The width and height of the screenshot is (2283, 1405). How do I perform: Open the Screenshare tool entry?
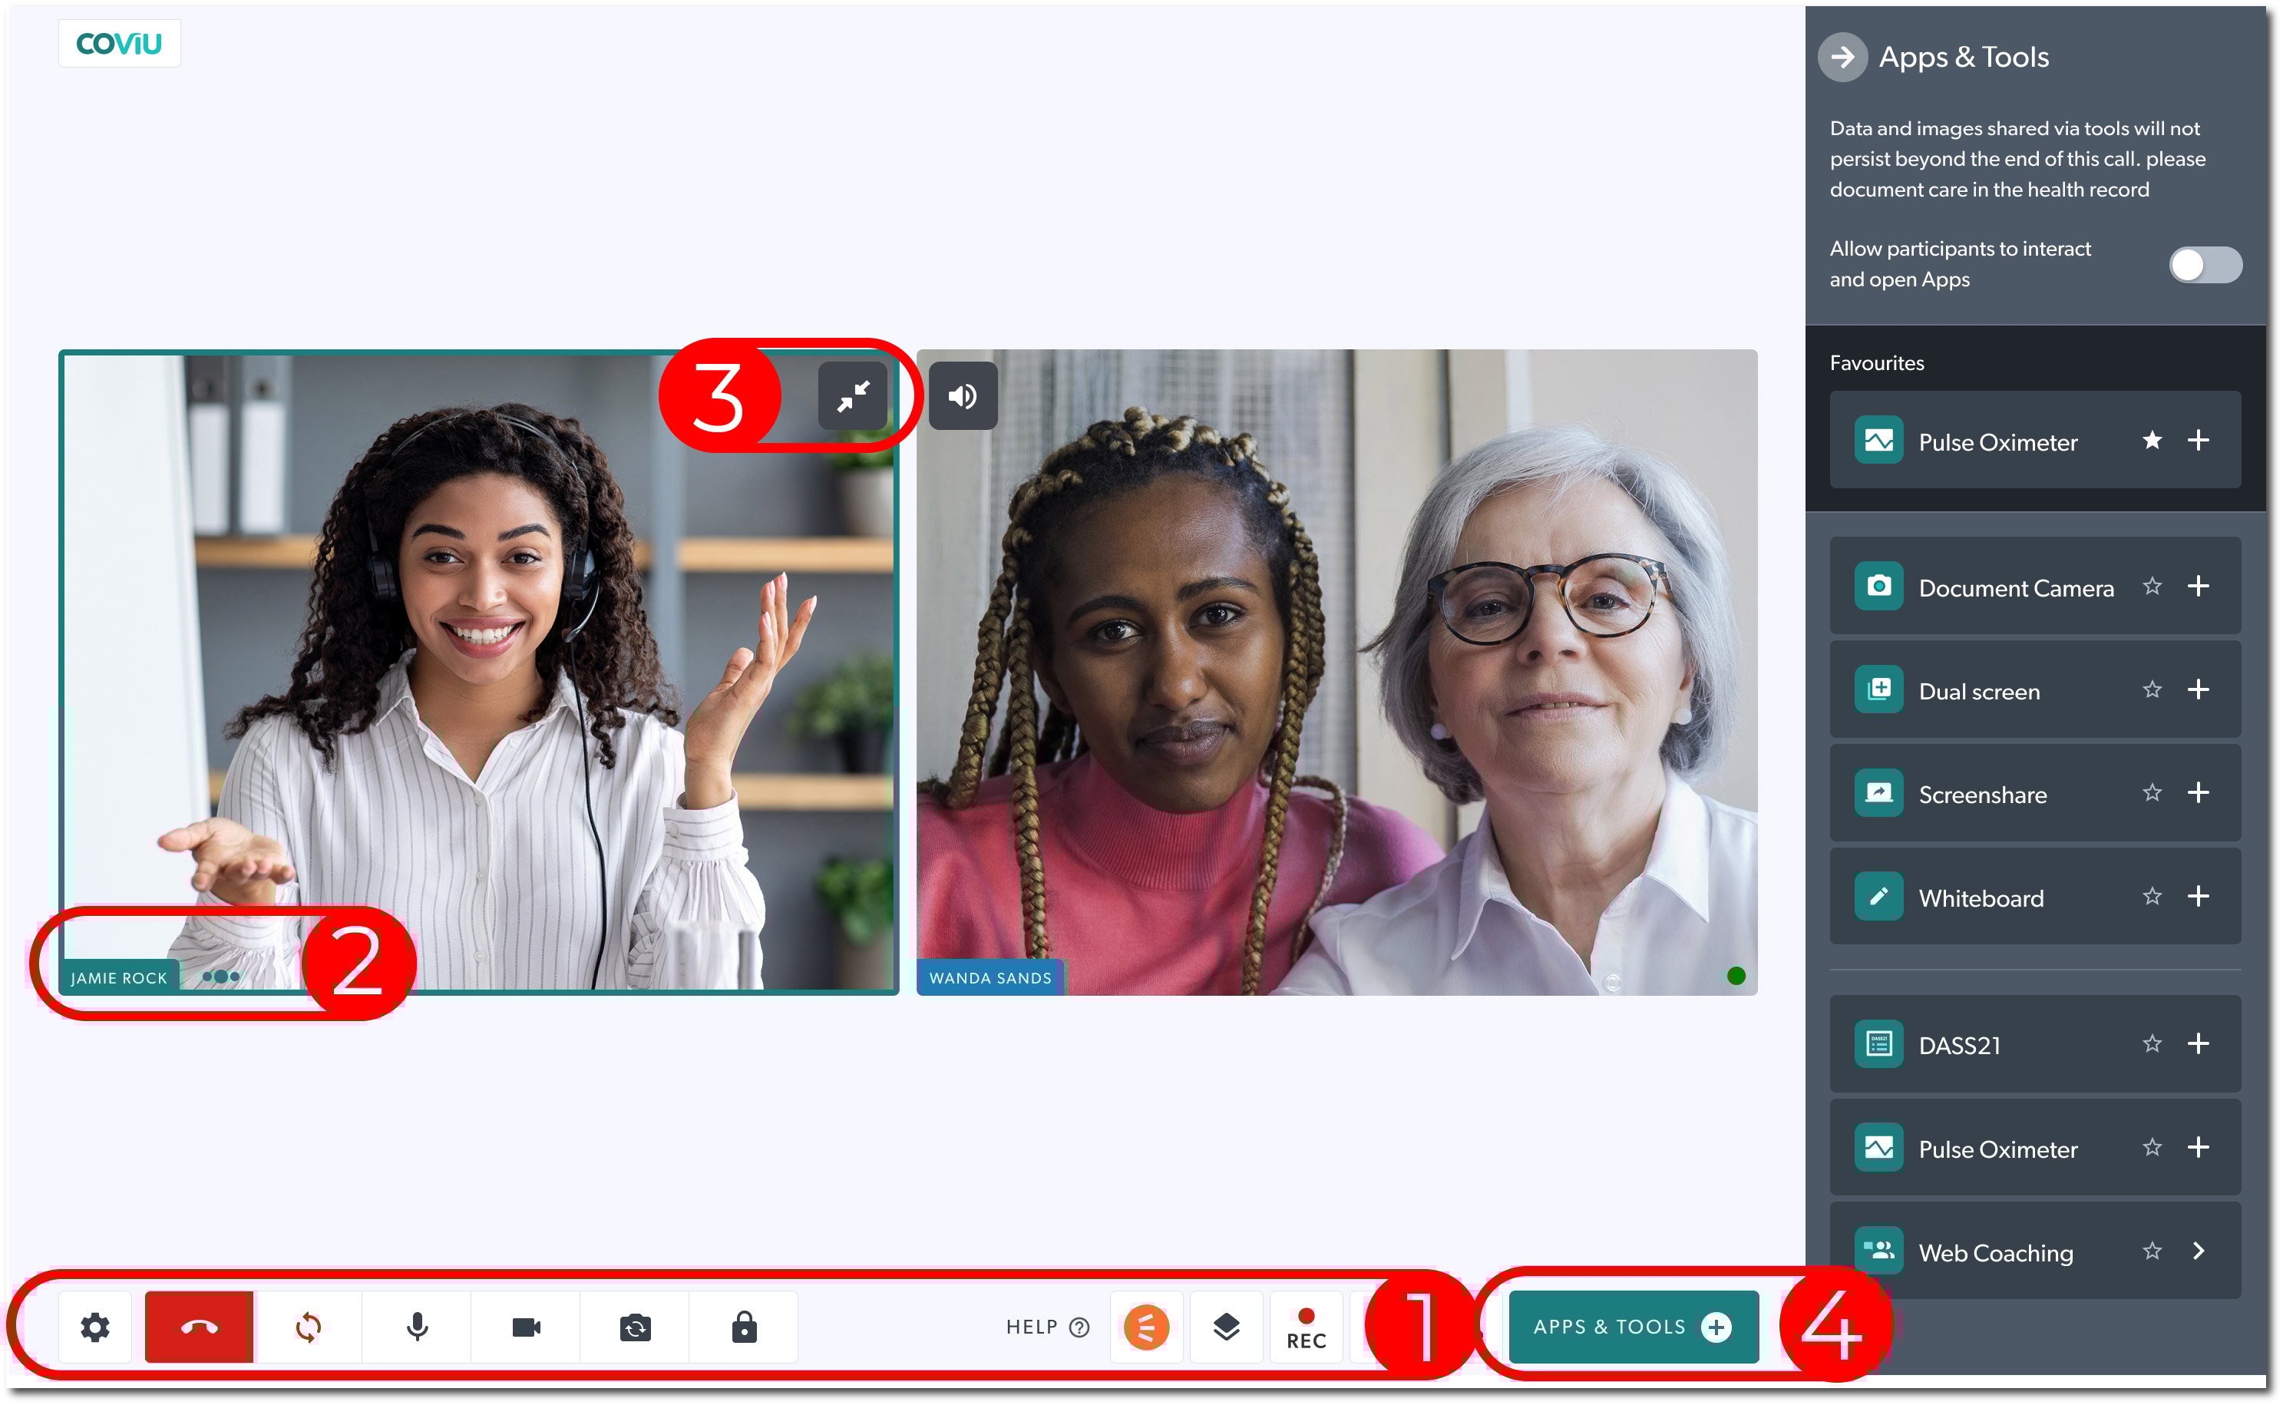click(1981, 795)
